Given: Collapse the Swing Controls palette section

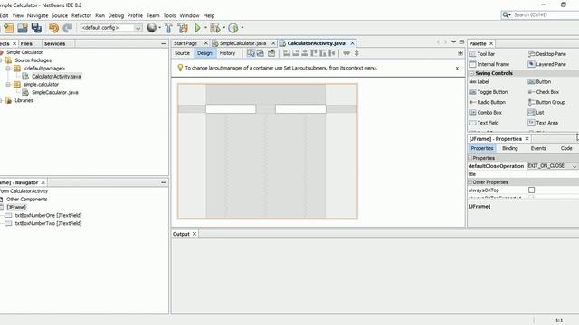Looking at the screenshot, I should pyautogui.click(x=471, y=73).
